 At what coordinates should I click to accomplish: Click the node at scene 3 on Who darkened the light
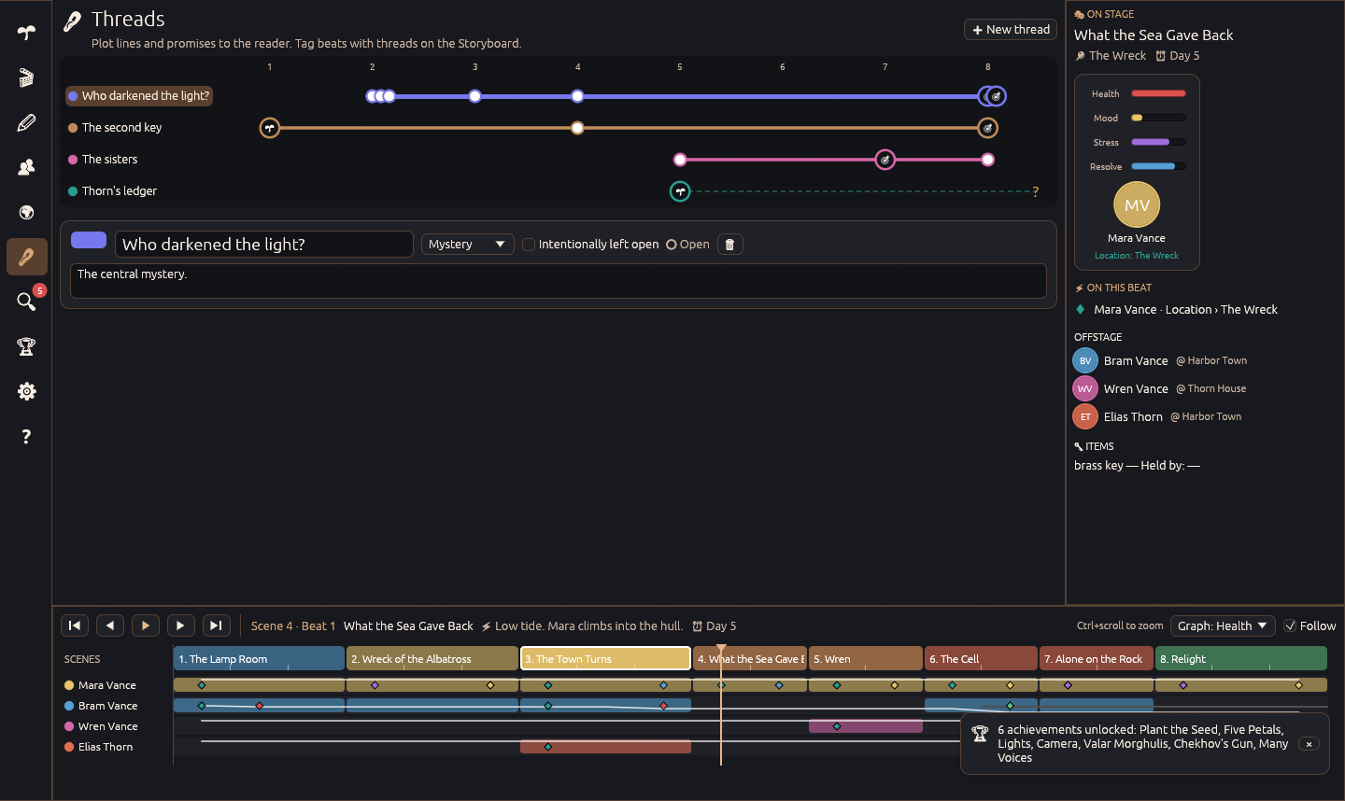click(x=474, y=96)
